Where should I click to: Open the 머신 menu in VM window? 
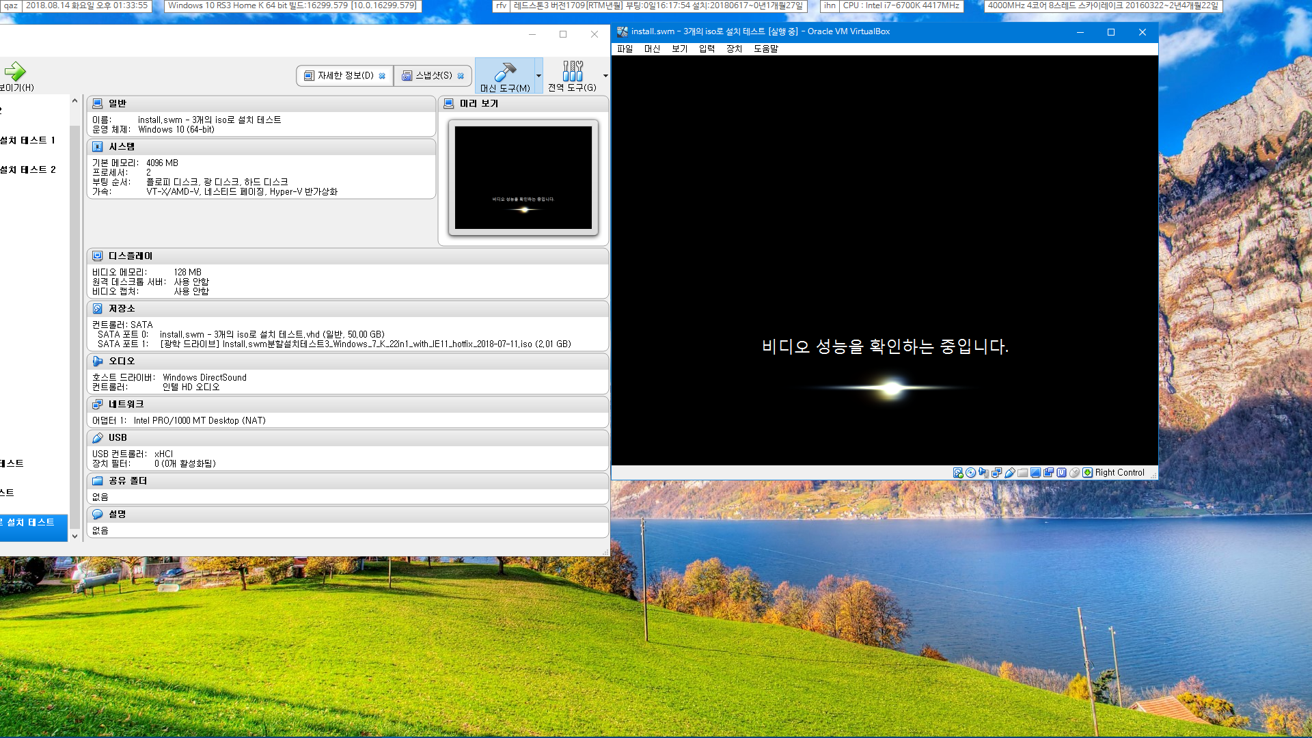tap(652, 49)
